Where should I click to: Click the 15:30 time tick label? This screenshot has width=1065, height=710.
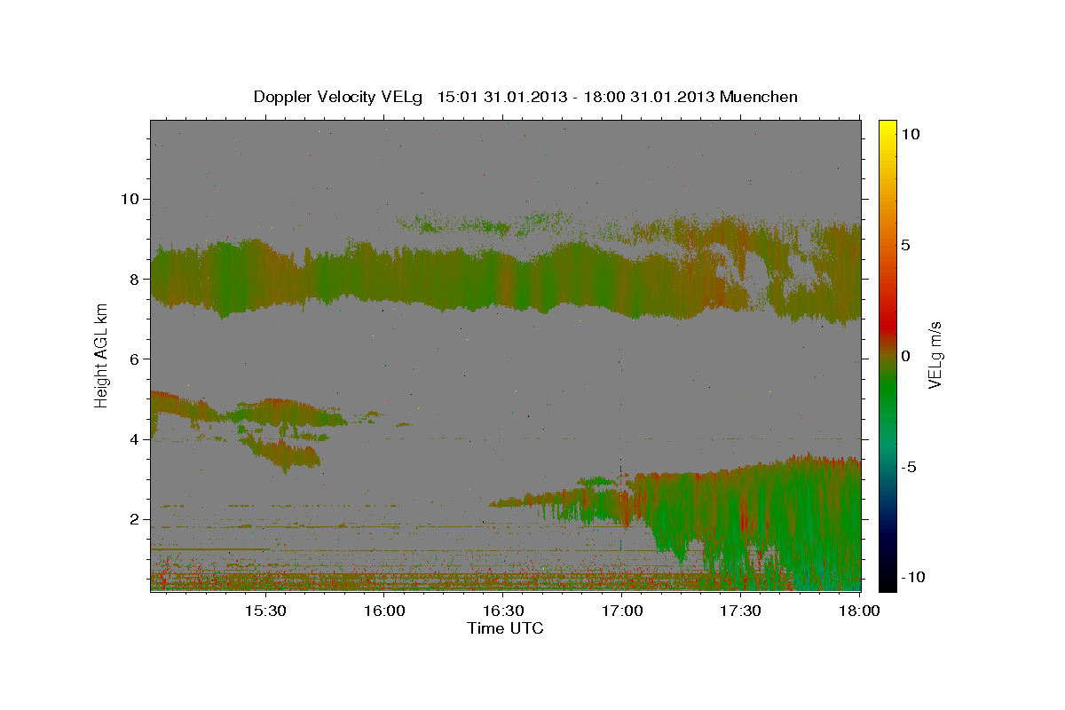click(265, 611)
